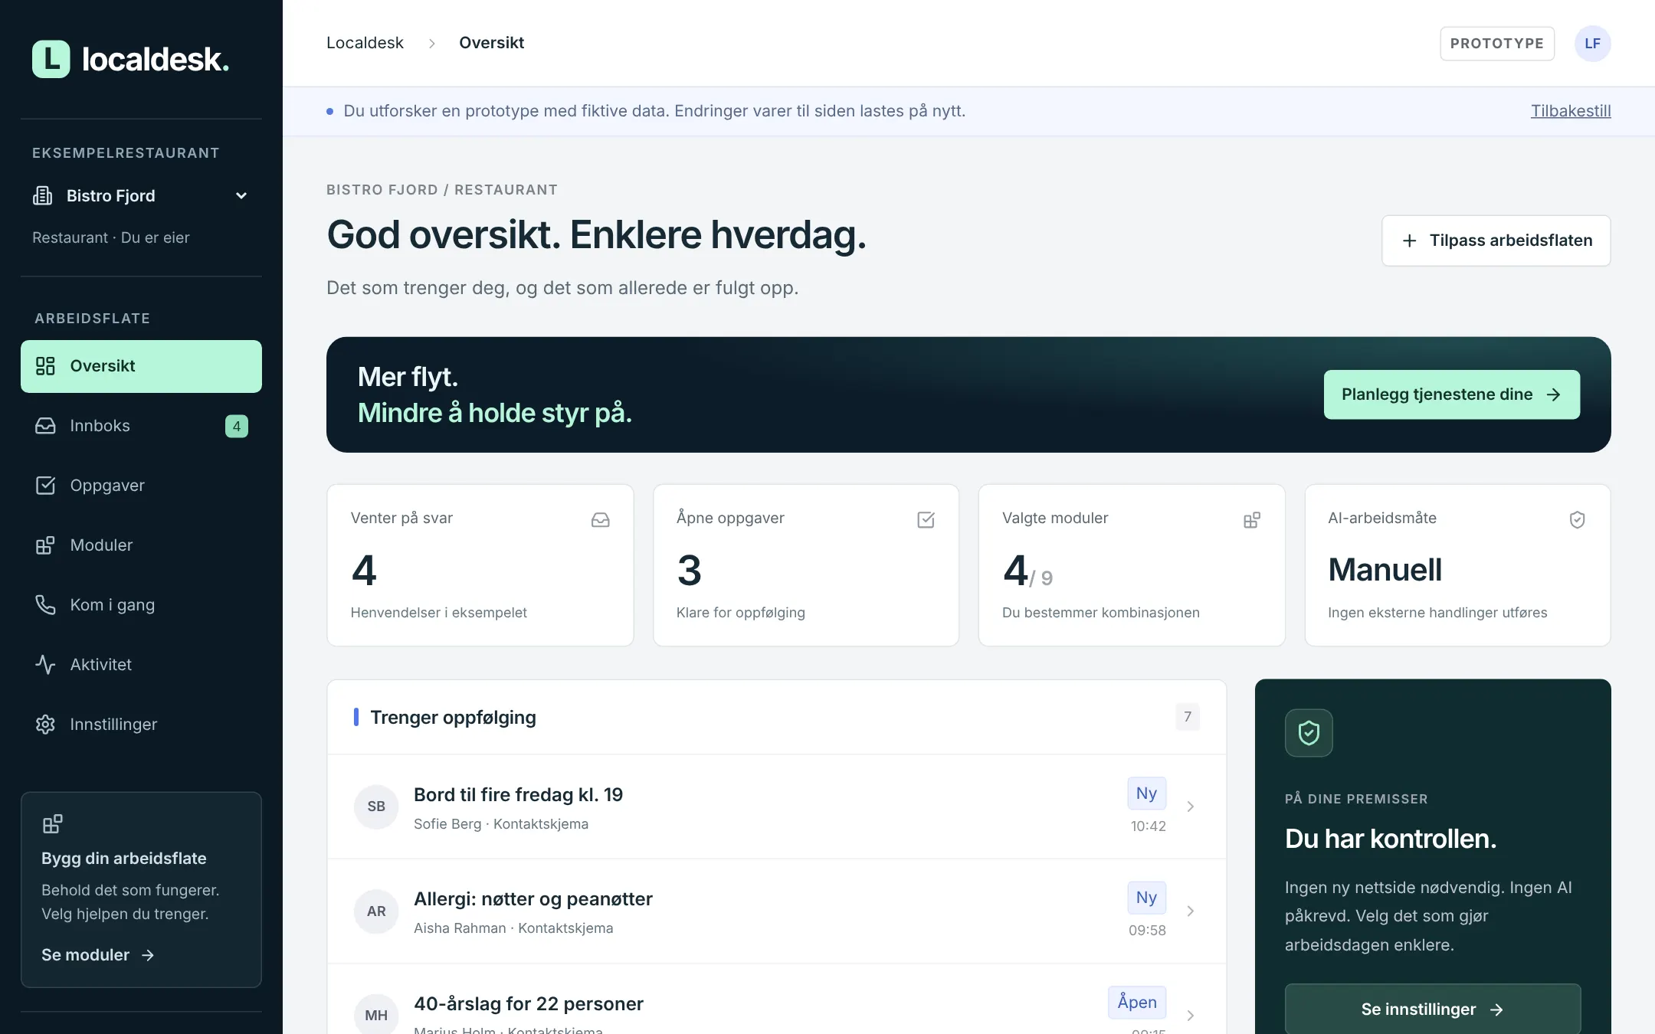1655x1034 pixels.
Task: Click the plus icon in Tilpass arbeidsflaten
Action: click(1409, 241)
